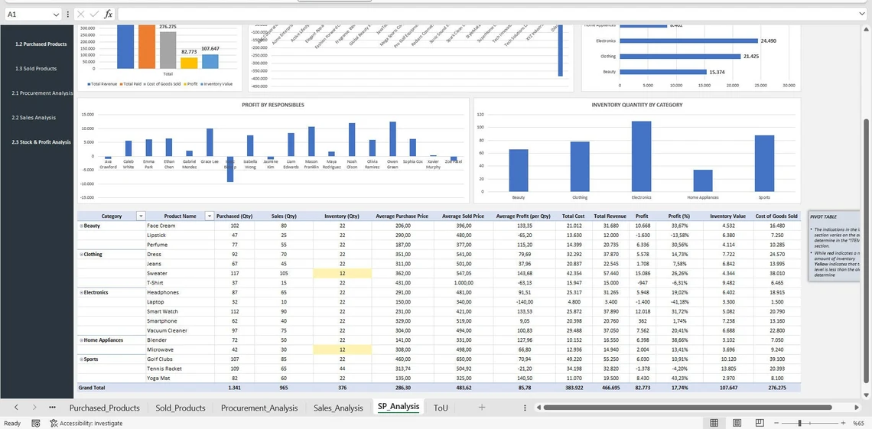This screenshot has height=429, width=872.
Task: Switch to Page Layout view icon
Action: [x=736, y=423]
